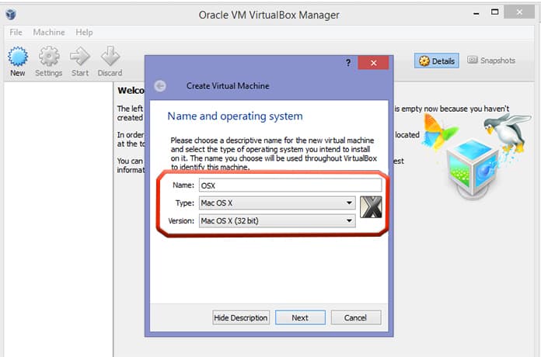Open the File menu
The width and height of the screenshot is (541, 357).
16,33
